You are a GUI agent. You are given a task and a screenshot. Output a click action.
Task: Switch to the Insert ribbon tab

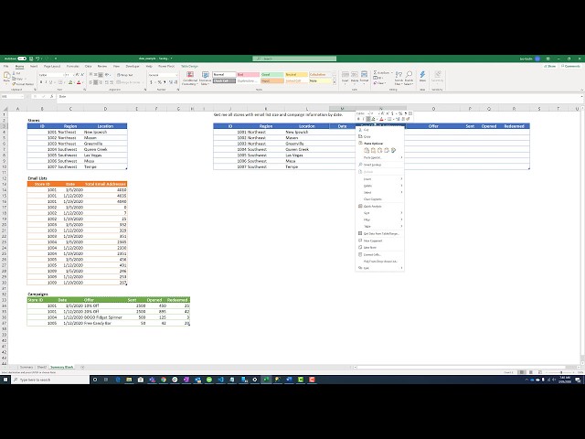click(x=34, y=66)
